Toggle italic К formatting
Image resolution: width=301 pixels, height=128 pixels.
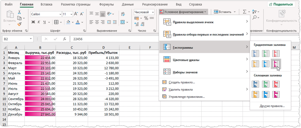click(x=39, y=22)
